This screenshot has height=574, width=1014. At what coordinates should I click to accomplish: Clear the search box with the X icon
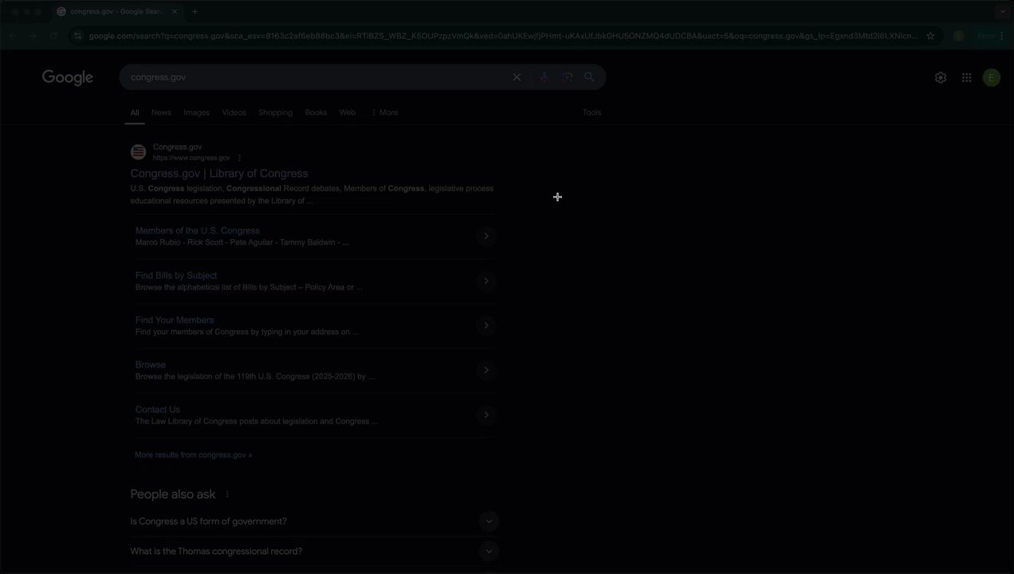coord(517,77)
